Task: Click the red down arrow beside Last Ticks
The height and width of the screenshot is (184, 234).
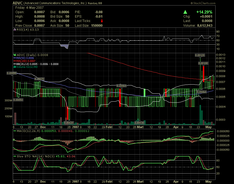Action: (x=102, y=21)
